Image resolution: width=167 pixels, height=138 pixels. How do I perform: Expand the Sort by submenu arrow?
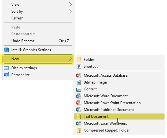[x=70, y=11]
